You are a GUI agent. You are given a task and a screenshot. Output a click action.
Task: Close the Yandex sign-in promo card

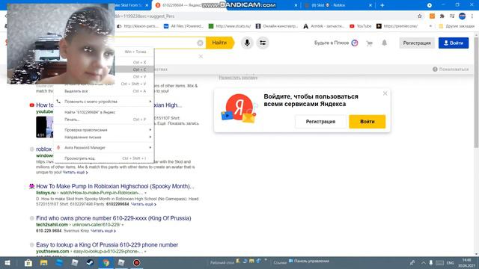385,93
